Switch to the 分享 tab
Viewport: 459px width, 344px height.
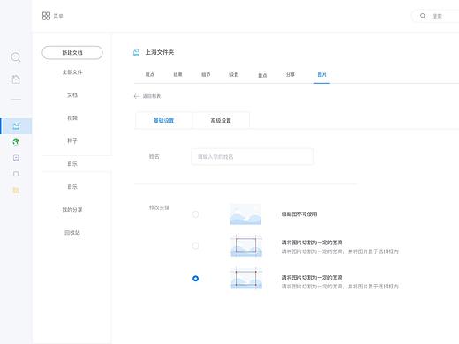click(x=290, y=75)
